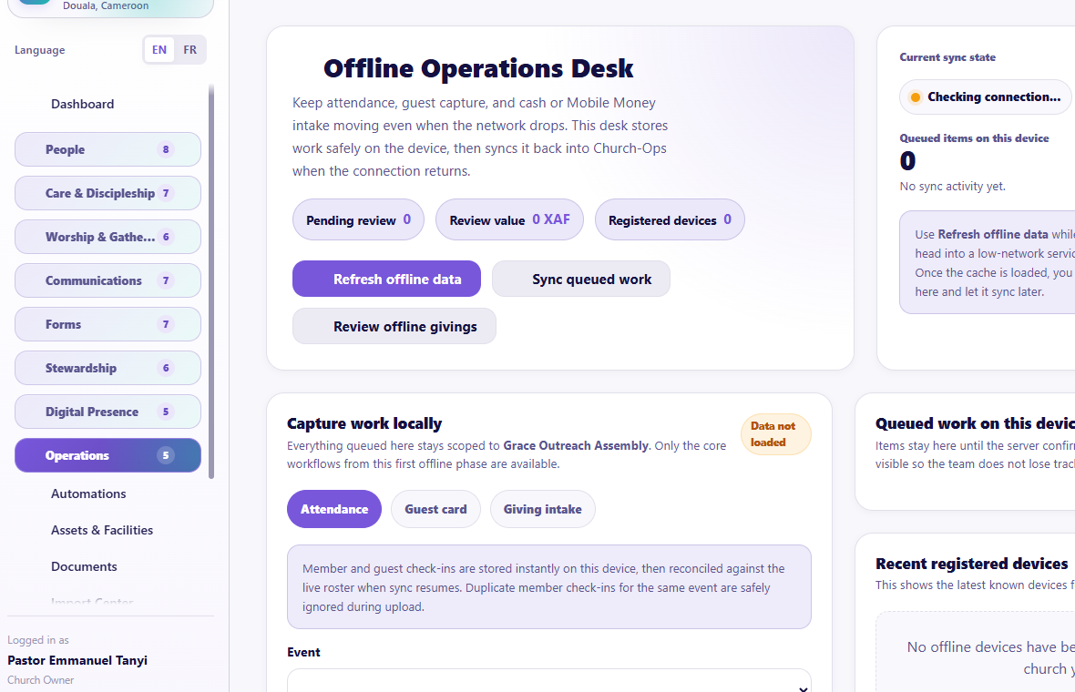The image size is (1075, 692).
Task: Switch to the Guest card tab
Action: [x=435, y=509]
